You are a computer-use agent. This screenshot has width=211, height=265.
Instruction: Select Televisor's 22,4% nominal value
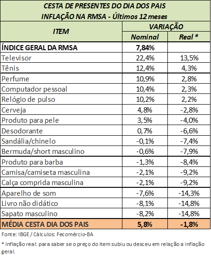point(145,58)
